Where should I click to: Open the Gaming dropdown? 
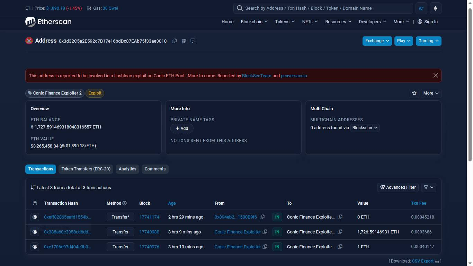point(429,41)
